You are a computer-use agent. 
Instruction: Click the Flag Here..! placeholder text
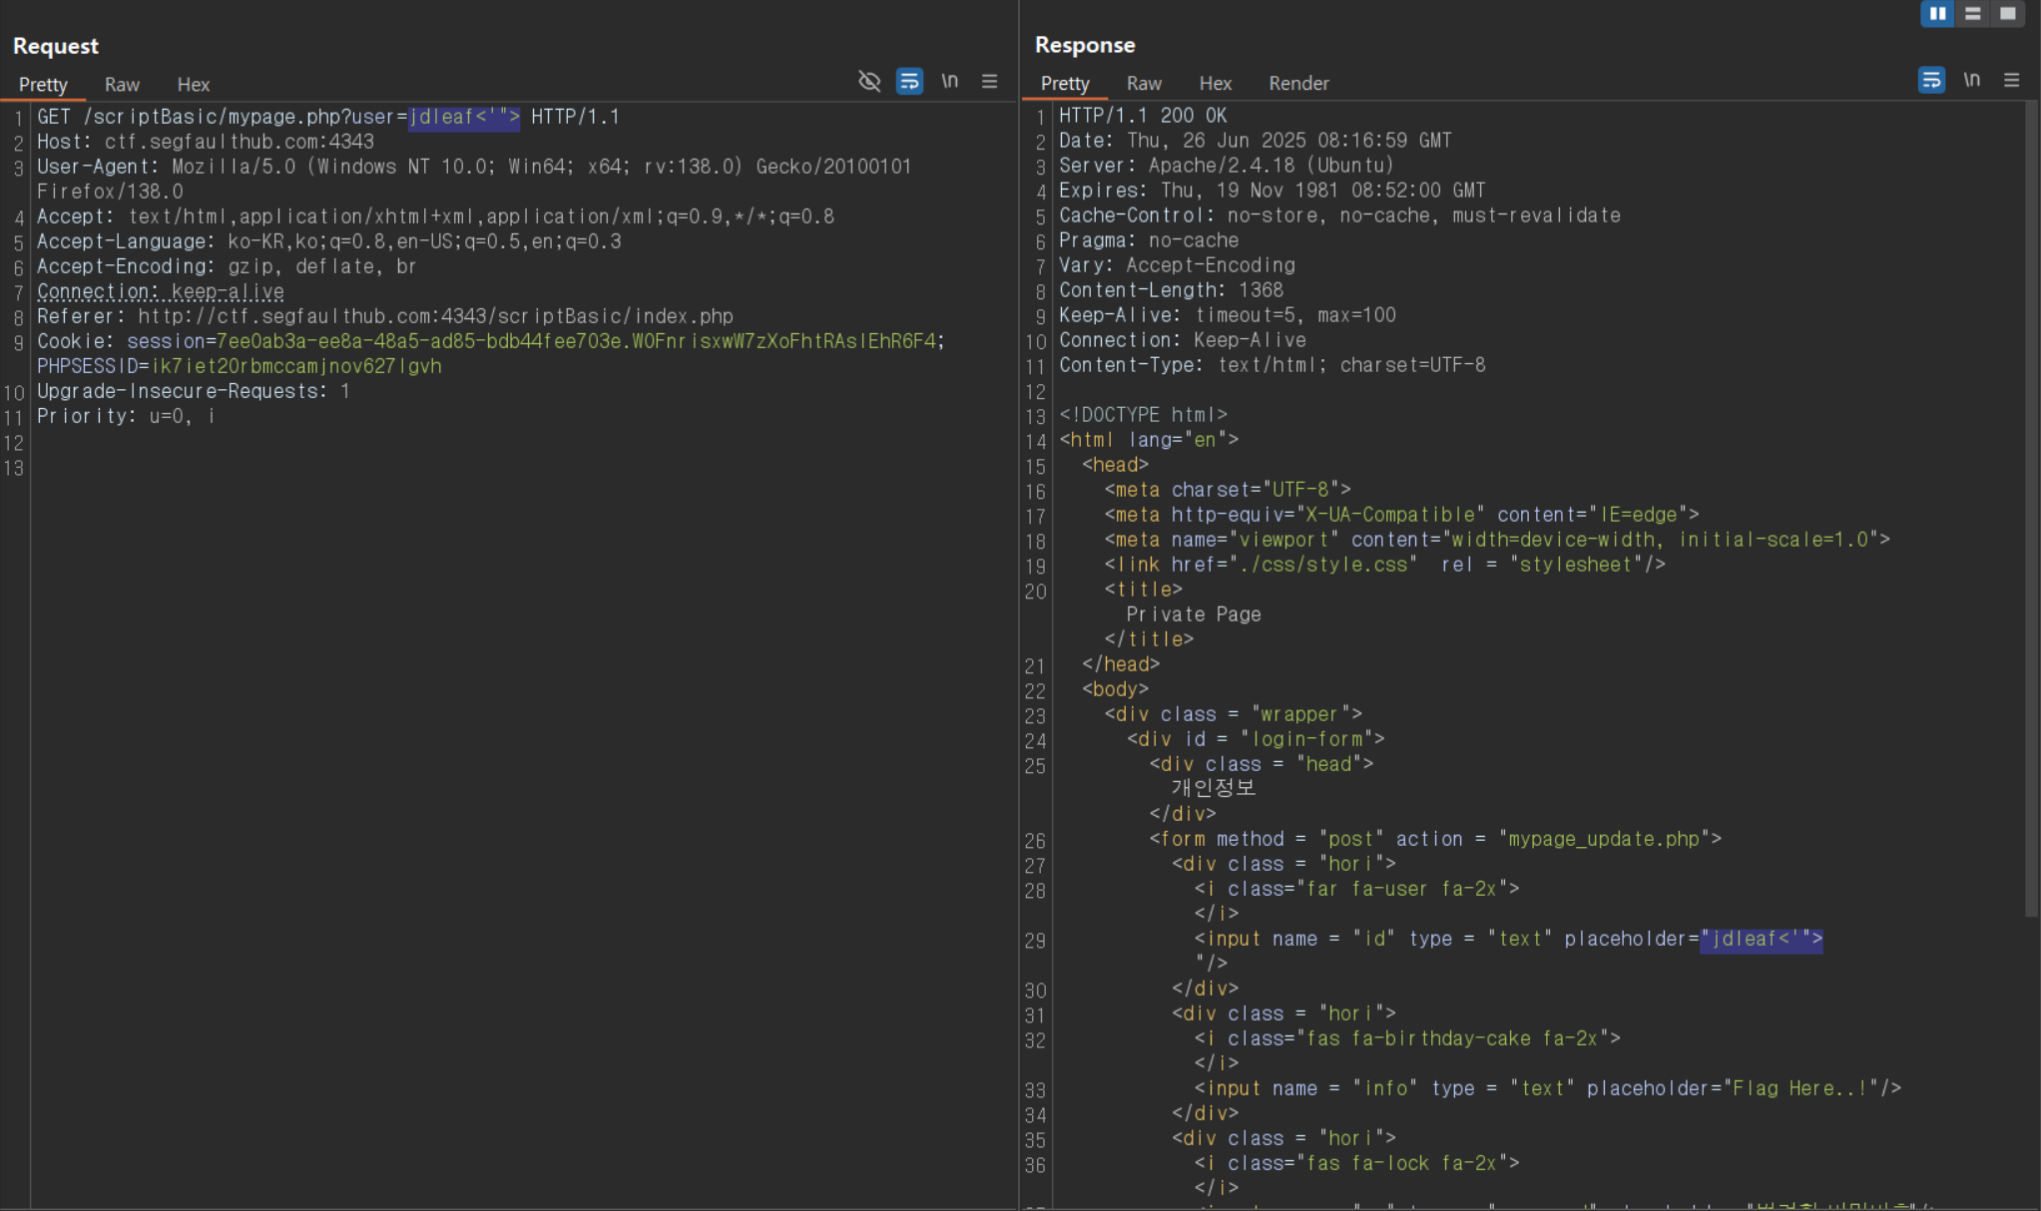(x=1800, y=1088)
